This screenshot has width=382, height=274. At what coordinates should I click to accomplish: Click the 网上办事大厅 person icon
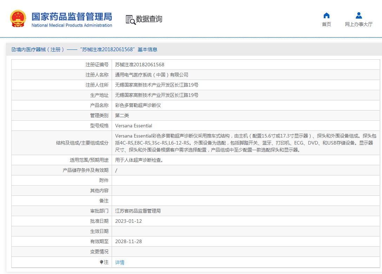(x=358, y=15)
